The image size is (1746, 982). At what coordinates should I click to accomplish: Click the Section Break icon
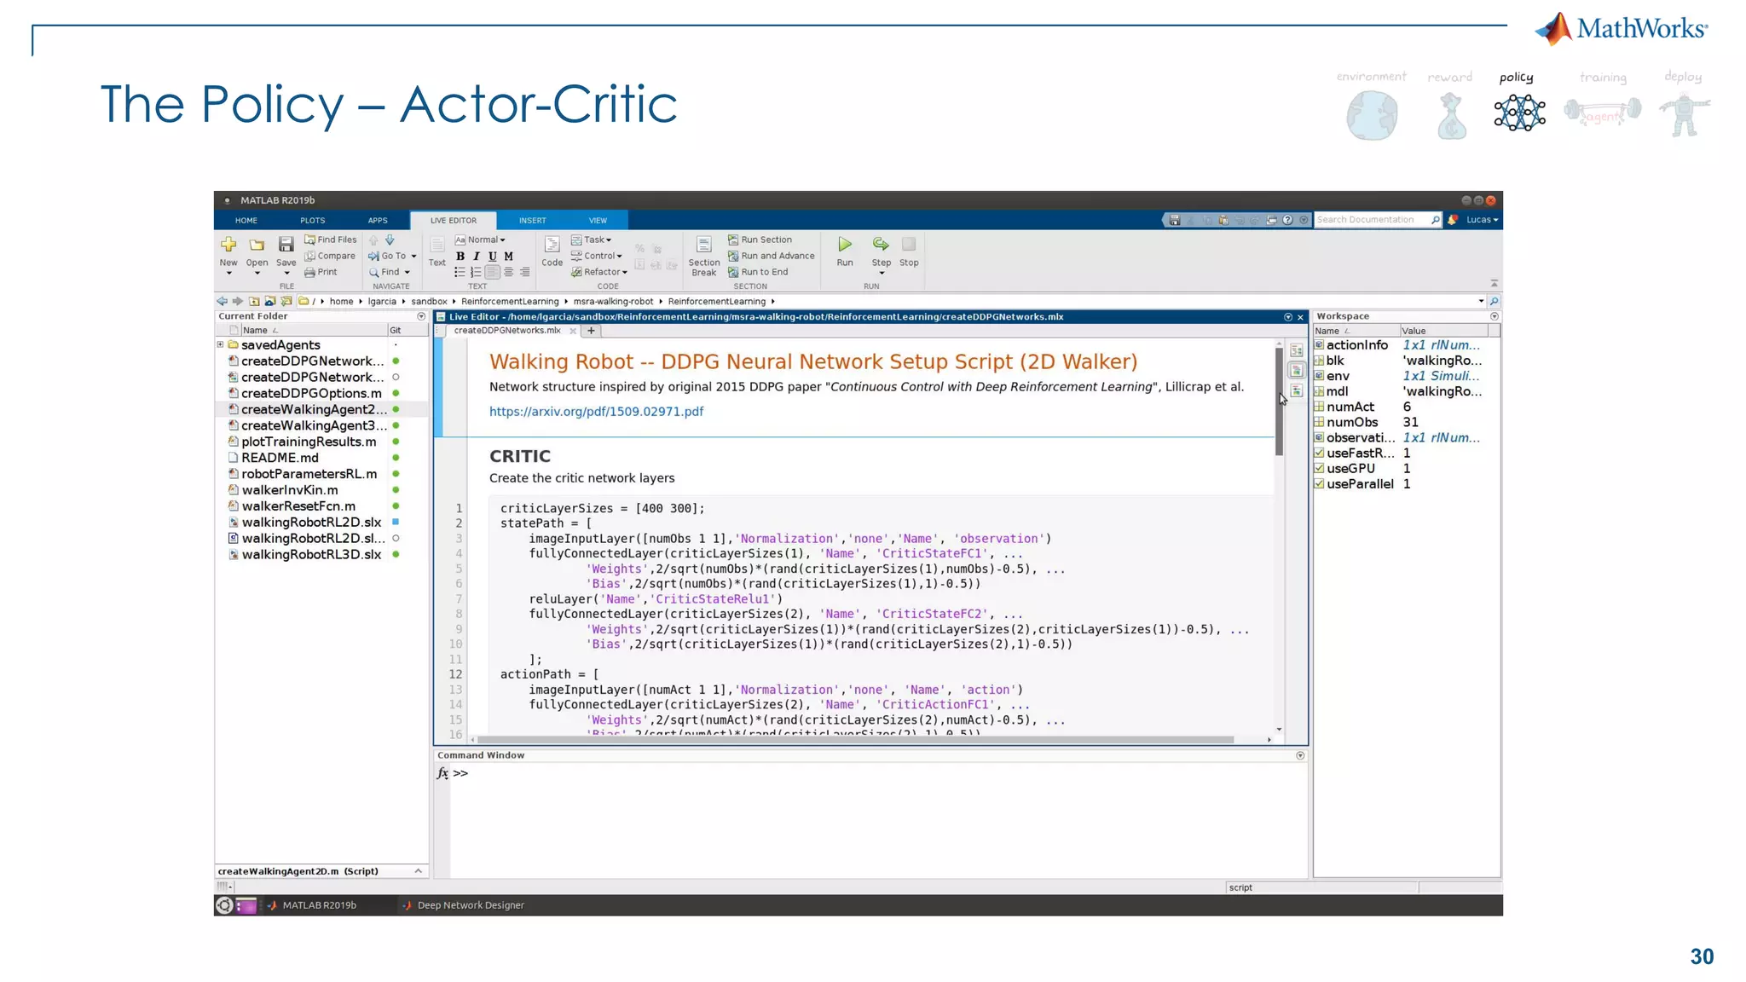click(703, 245)
